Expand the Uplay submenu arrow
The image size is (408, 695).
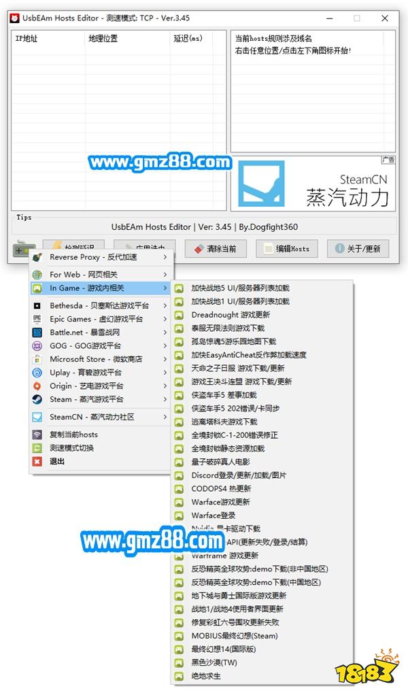(165, 373)
